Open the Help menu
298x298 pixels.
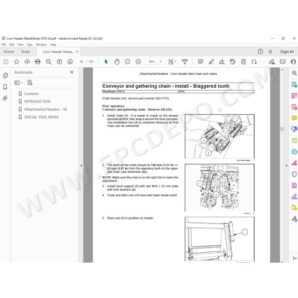coord(53,44)
